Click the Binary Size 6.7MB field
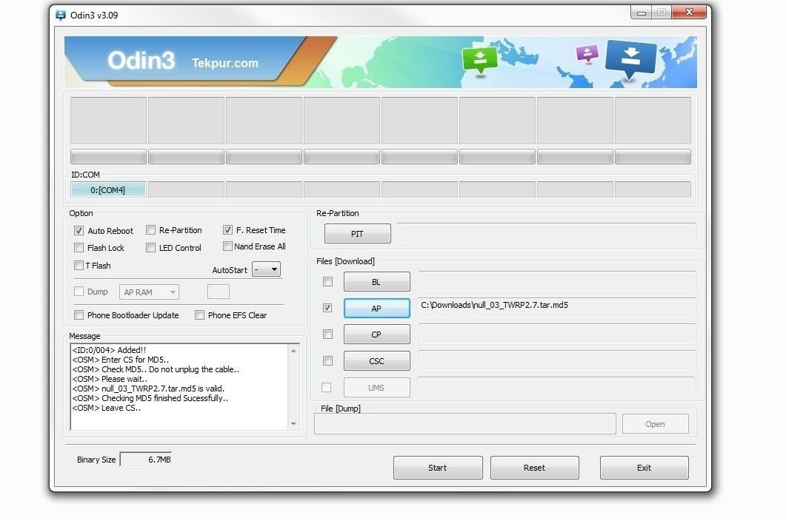This screenshot has height=521, width=786. tap(146, 460)
